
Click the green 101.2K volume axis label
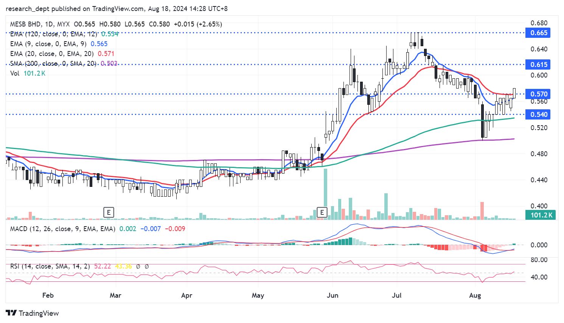(541, 215)
